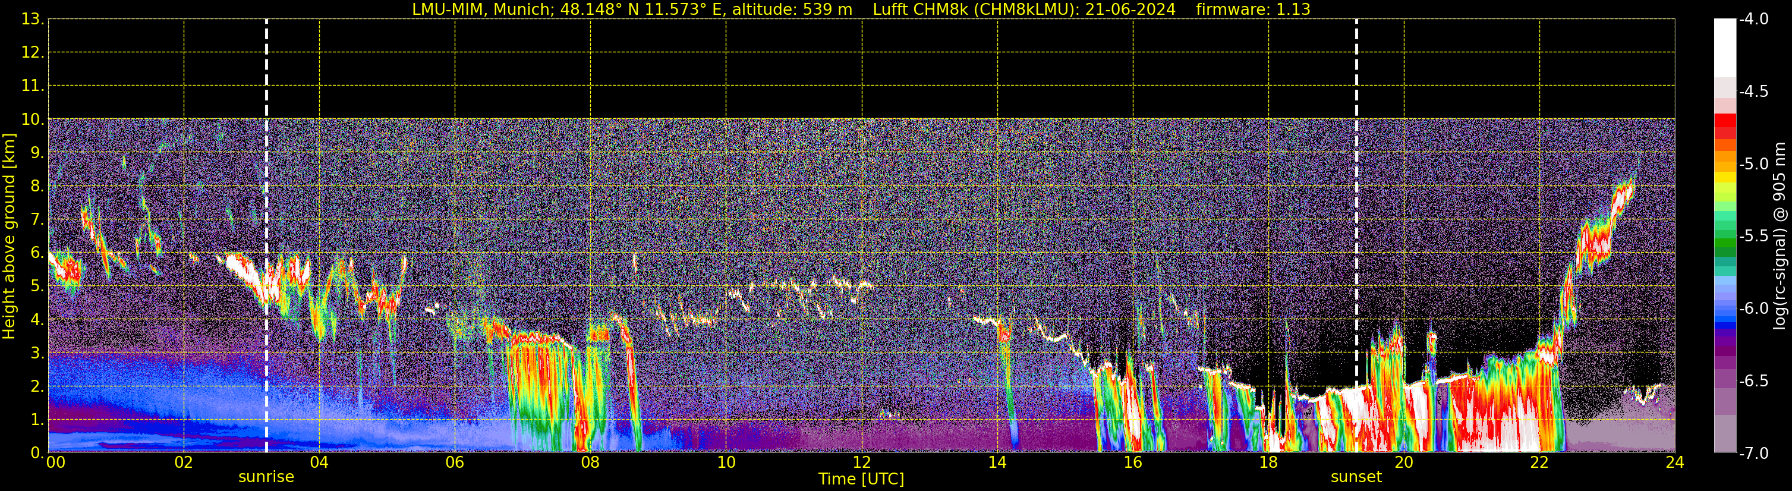Click the plot title text 'LMU-MIM, Munich'
Screen dimensions: 1792x491
[x=483, y=9]
